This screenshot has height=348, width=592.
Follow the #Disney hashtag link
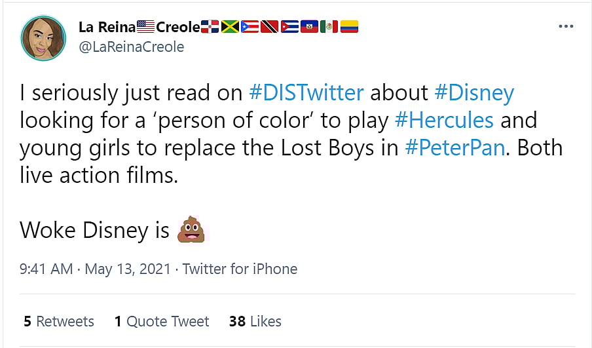click(x=473, y=92)
